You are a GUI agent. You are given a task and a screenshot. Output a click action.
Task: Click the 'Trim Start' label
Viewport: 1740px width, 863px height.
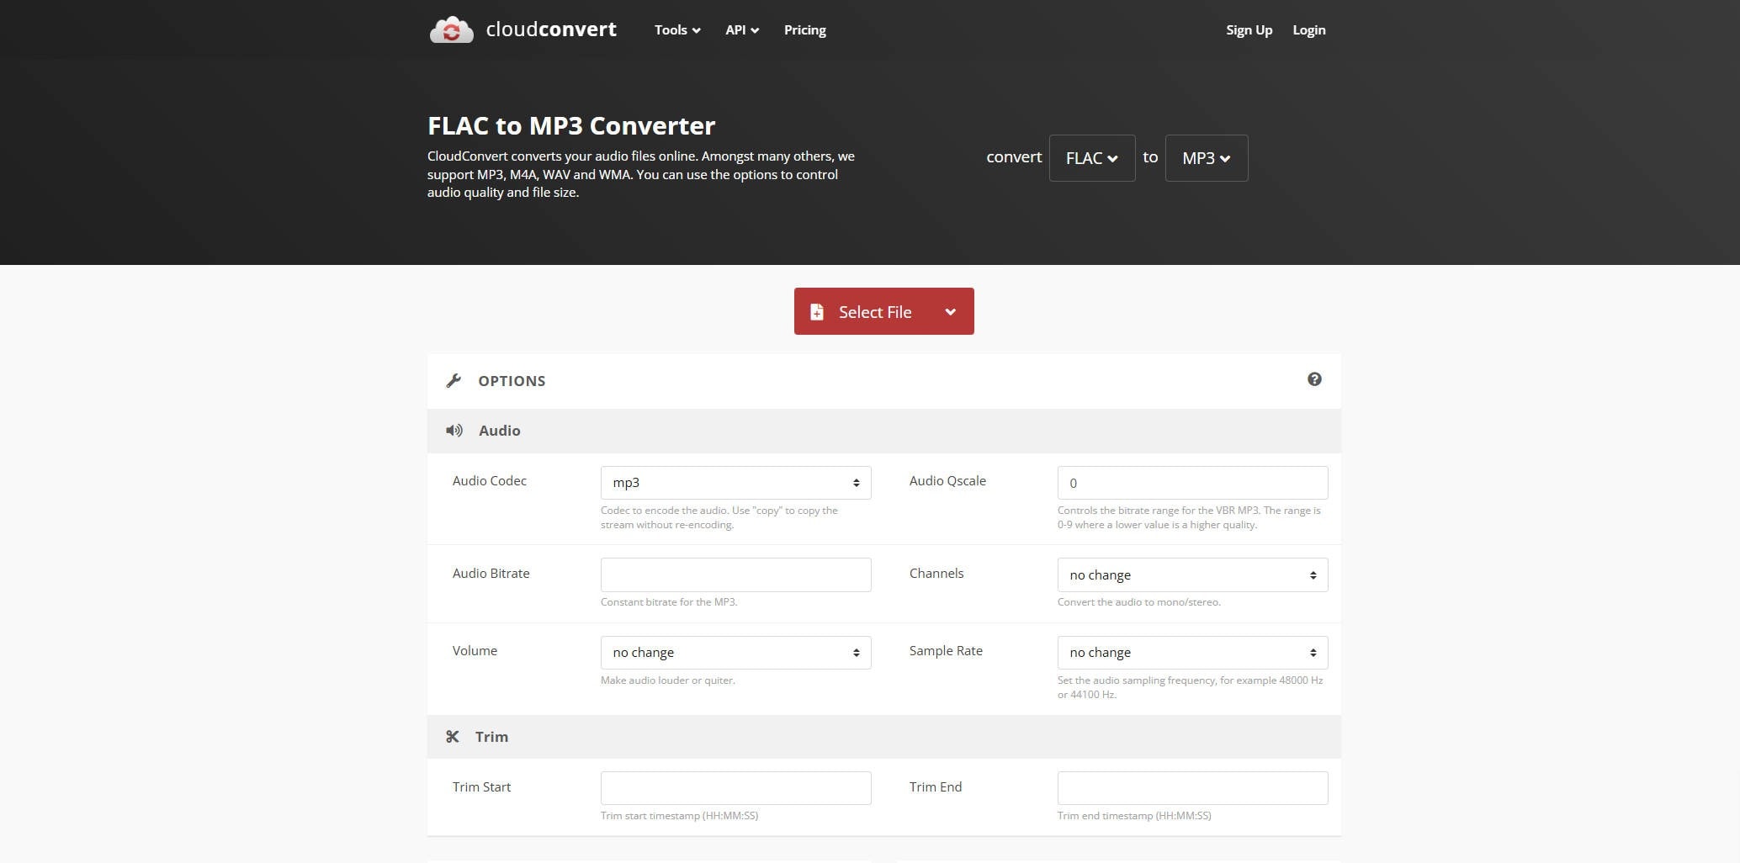pos(481,787)
